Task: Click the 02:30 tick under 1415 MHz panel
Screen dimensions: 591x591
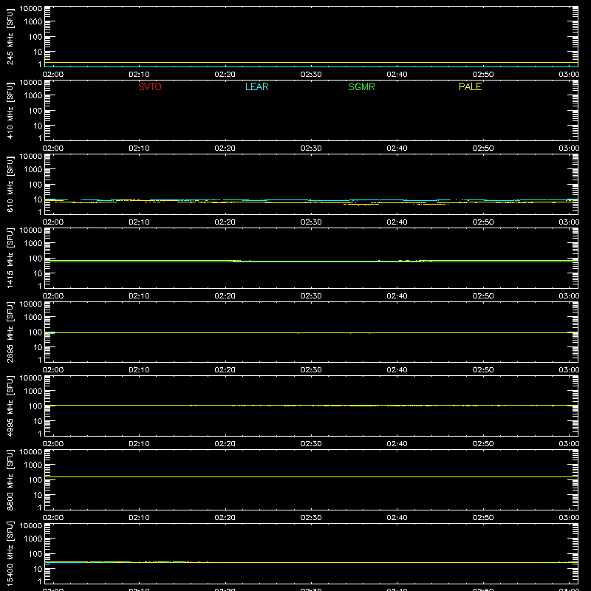Action: click(x=311, y=296)
